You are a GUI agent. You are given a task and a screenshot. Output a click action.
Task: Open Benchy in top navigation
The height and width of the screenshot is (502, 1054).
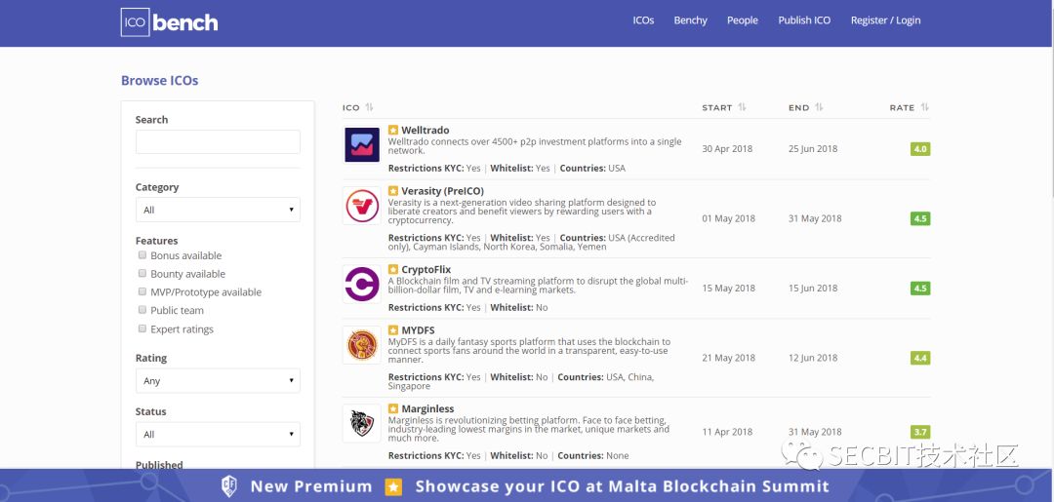click(690, 20)
